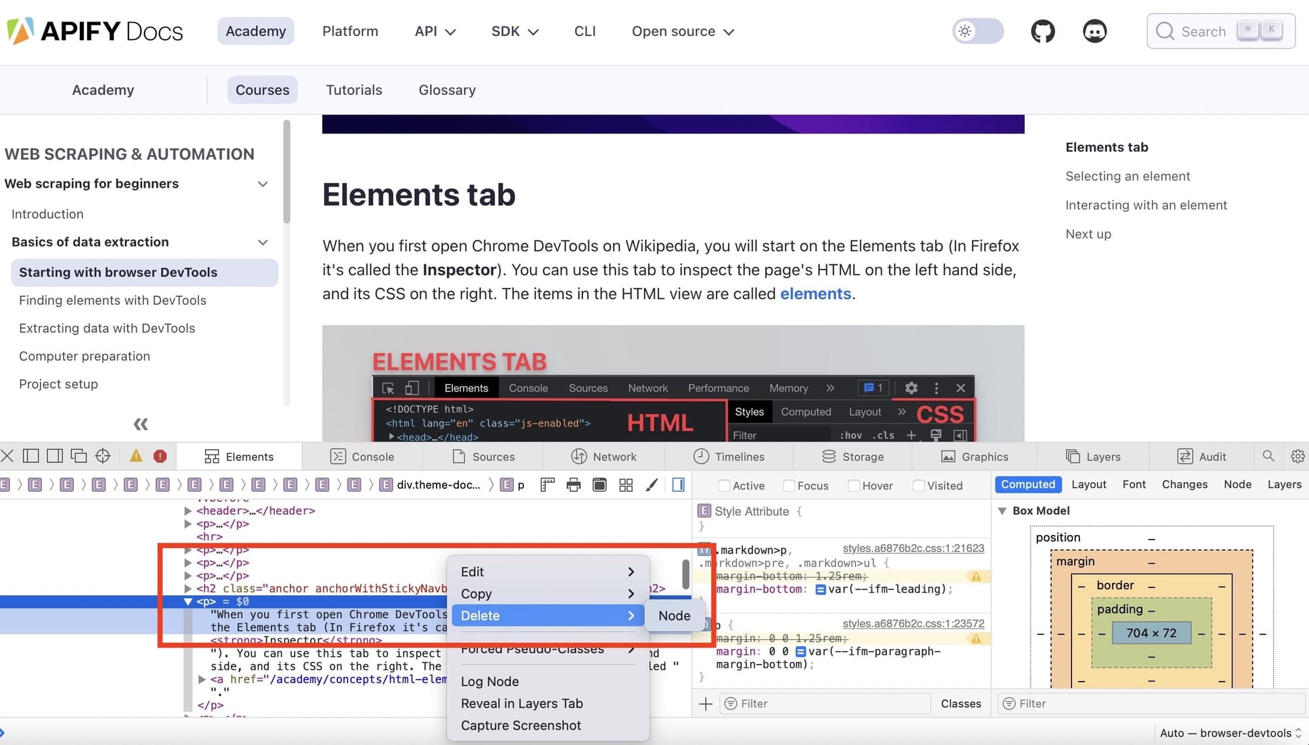Check the Hover pseudo-class checkbox
Image resolution: width=1309 pixels, height=745 pixels.
(x=854, y=485)
